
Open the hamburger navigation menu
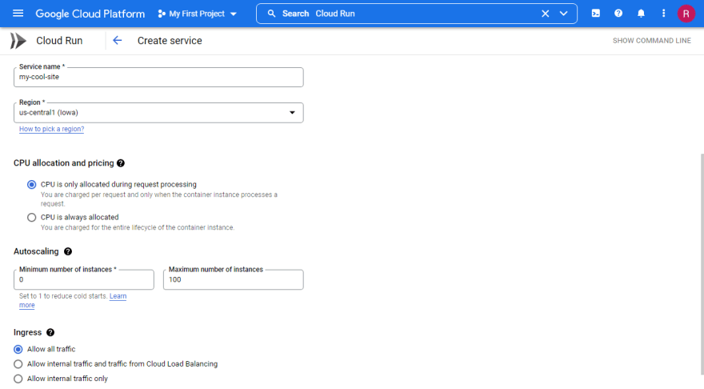point(18,14)
